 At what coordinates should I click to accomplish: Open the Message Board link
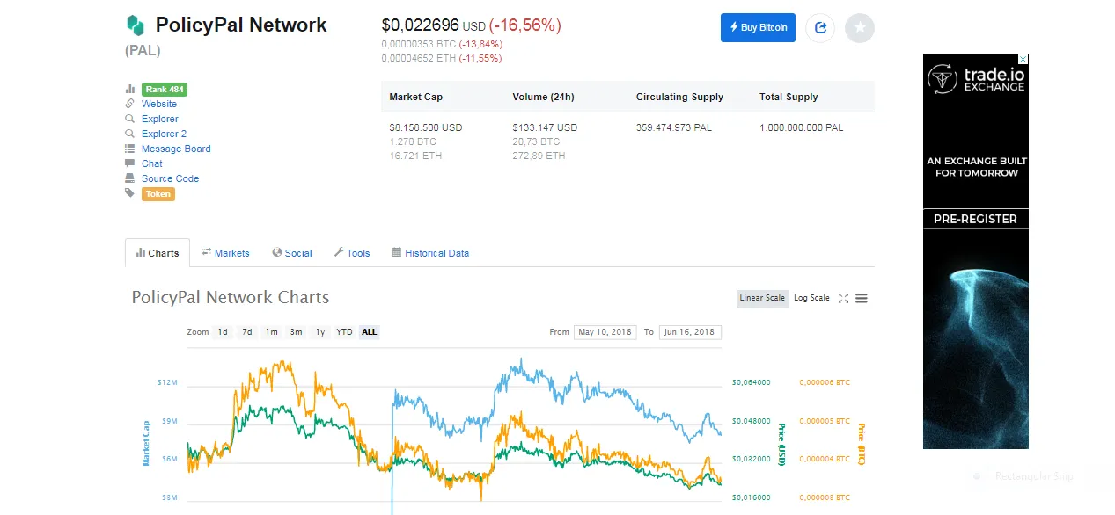(x=176, y=149)
